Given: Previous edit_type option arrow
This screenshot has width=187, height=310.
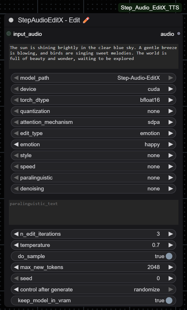Looking at the screenshot, I should click(x=16, y=133).
